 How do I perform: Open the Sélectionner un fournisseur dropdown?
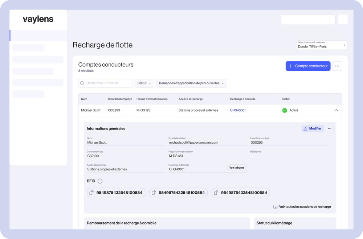[322, 45]
